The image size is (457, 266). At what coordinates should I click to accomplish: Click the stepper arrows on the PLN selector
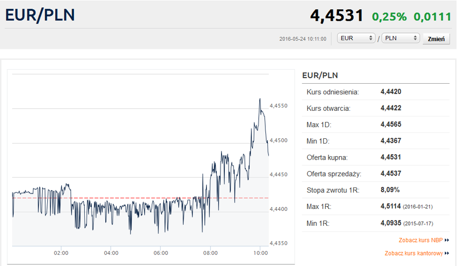415,38
